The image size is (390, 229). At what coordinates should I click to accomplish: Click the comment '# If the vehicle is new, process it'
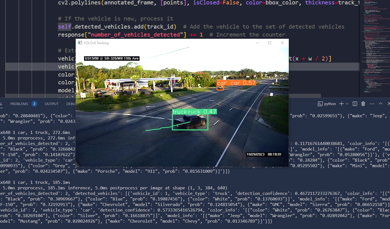[x=116, y=19]
